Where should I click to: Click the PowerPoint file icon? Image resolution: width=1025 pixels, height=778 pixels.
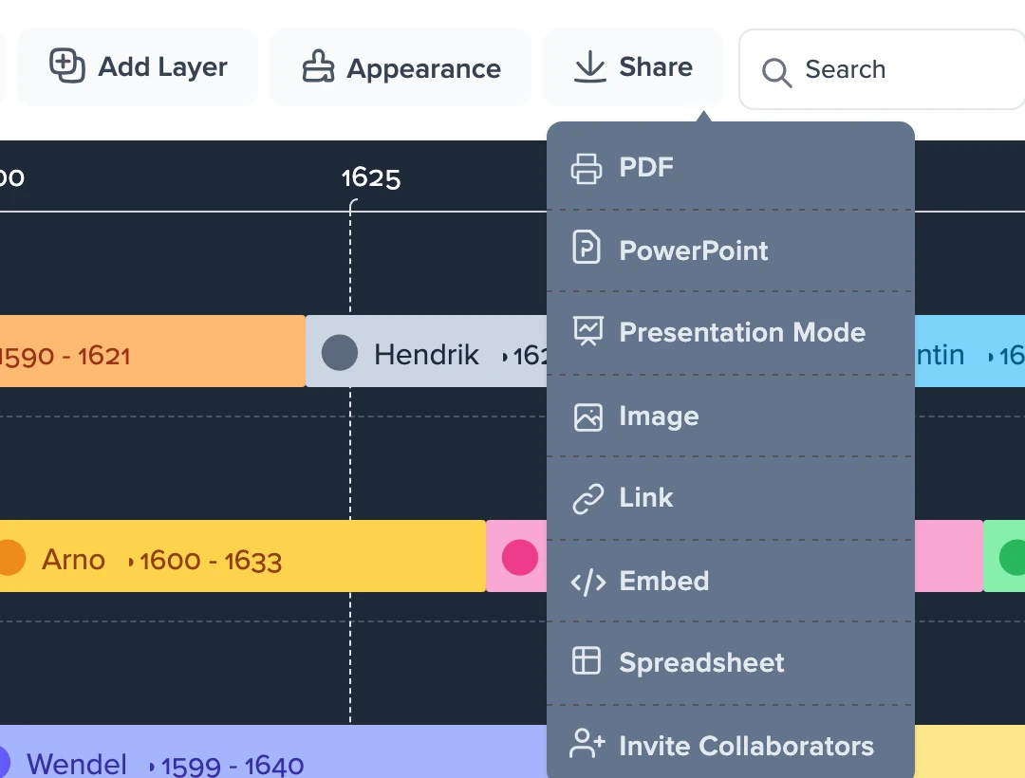(587, 247)
